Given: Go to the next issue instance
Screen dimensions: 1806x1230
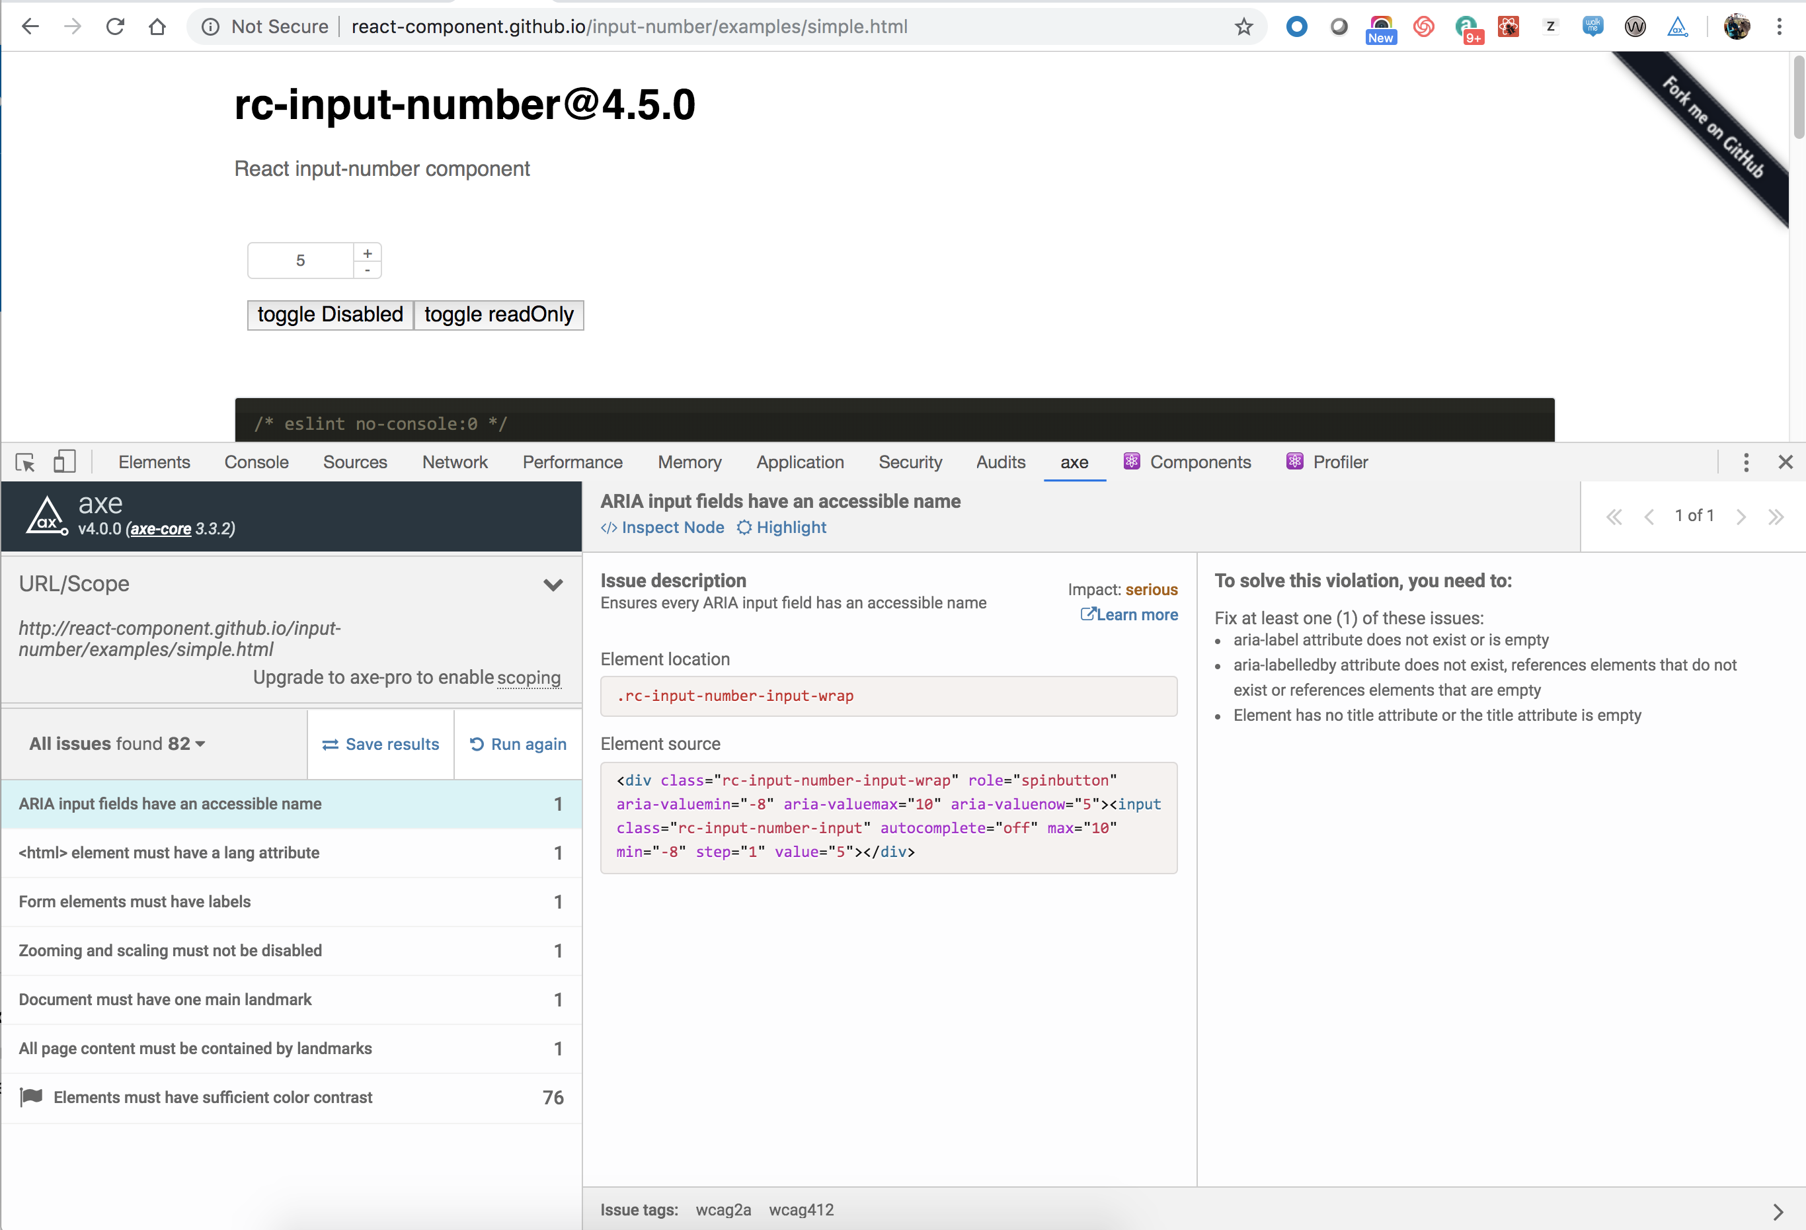Looking at the screenshot, I should click(x=1741, y=516).
